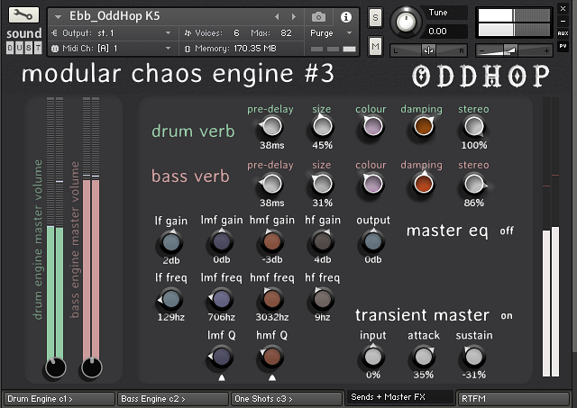Click the hf gain knob

(x=323, y=241)
